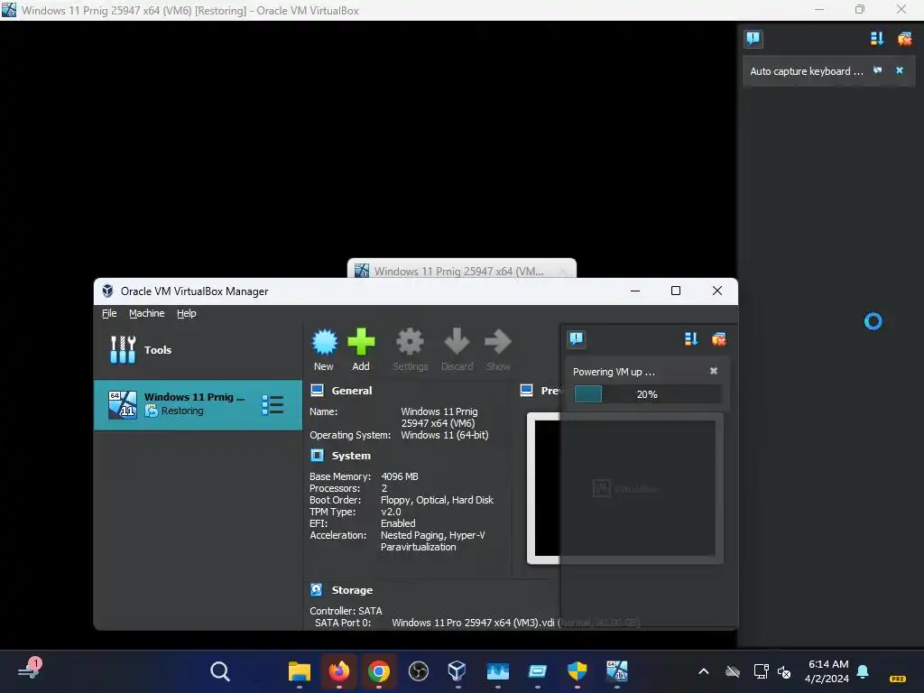Click delete-all notifications icon in VM window panel

click(x=904, y=39)
